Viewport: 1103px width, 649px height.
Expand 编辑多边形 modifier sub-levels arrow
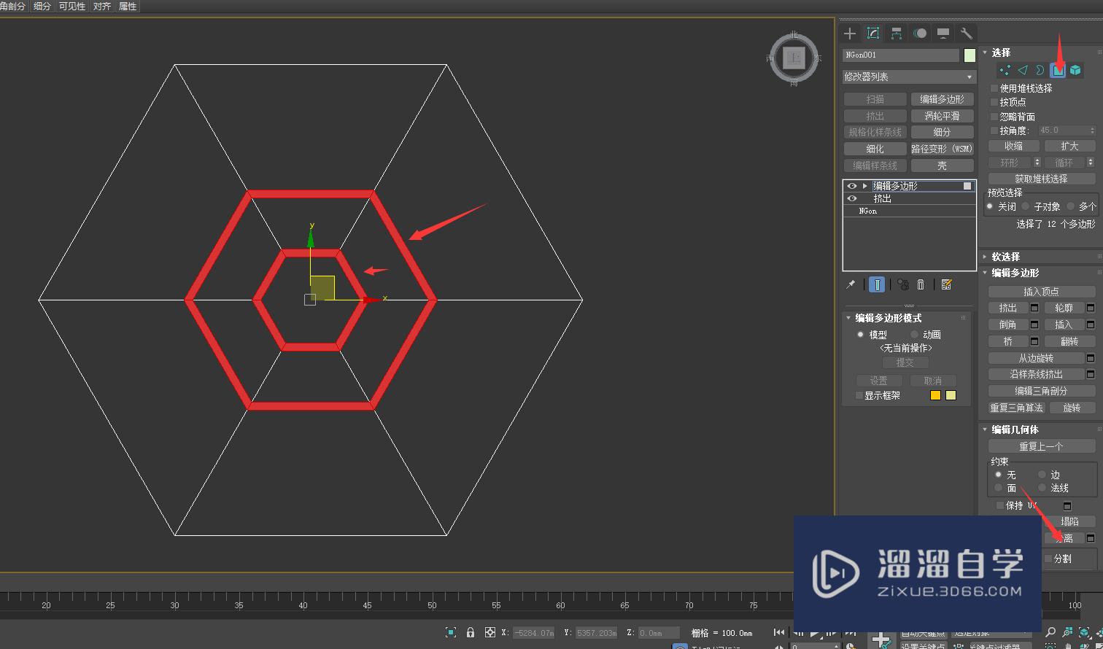(865, 186)
